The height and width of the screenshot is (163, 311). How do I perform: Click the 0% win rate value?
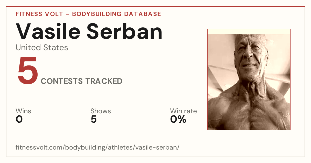(178, 119)
